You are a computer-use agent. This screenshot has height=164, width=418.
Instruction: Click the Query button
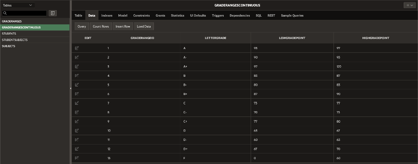pyautogui.click(x=82, y=26)
